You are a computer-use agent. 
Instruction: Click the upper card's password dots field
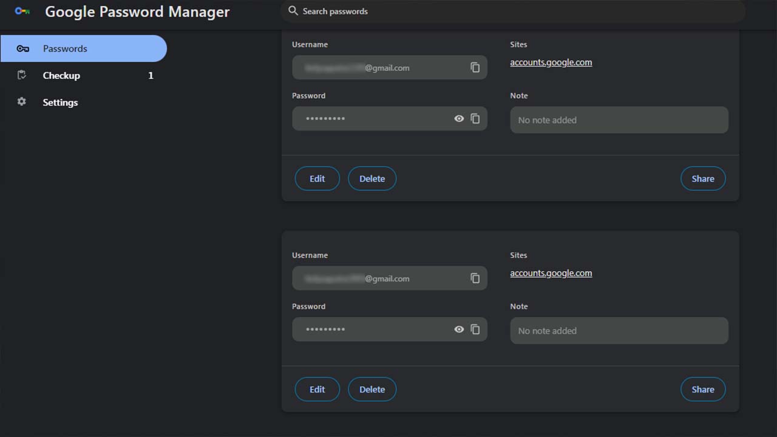(390, 119)
